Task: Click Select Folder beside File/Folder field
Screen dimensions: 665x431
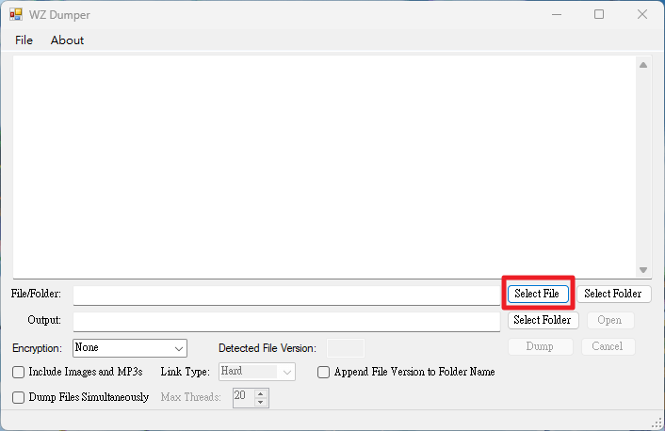Action: click(613, 294)
